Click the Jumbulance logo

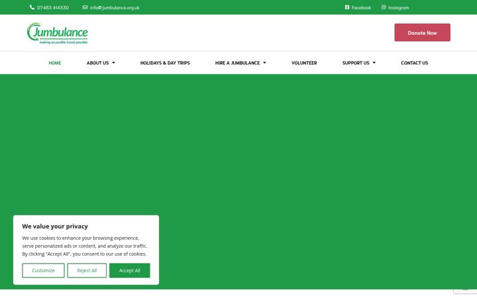58,33
